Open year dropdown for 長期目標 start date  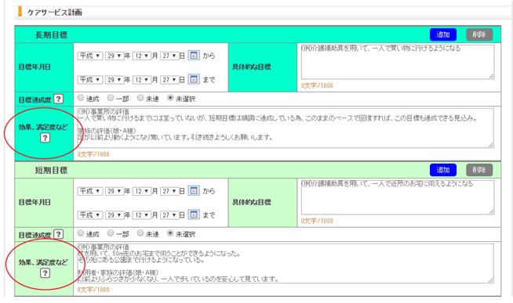coord(115,56)
